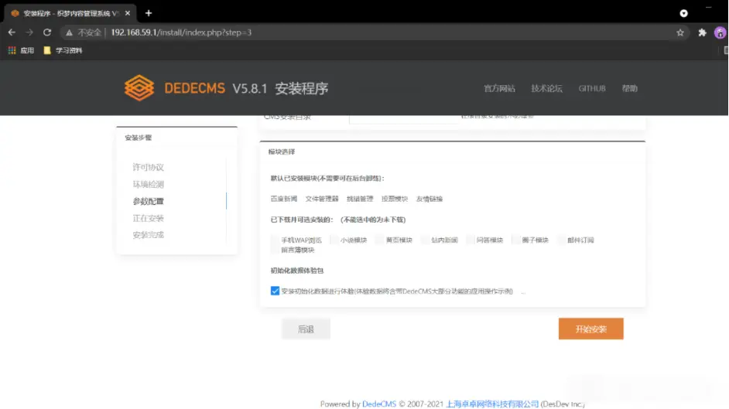Click the 应用 bookmarks label
The height and width of the screenshot is (409, 729).
click(x=27, y=50)
